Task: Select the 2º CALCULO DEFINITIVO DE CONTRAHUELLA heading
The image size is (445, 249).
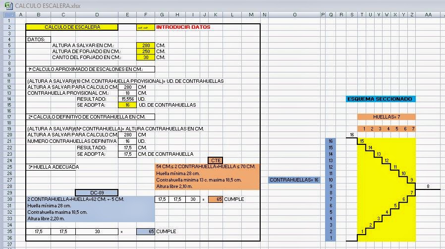Action: tap(90, 117)
